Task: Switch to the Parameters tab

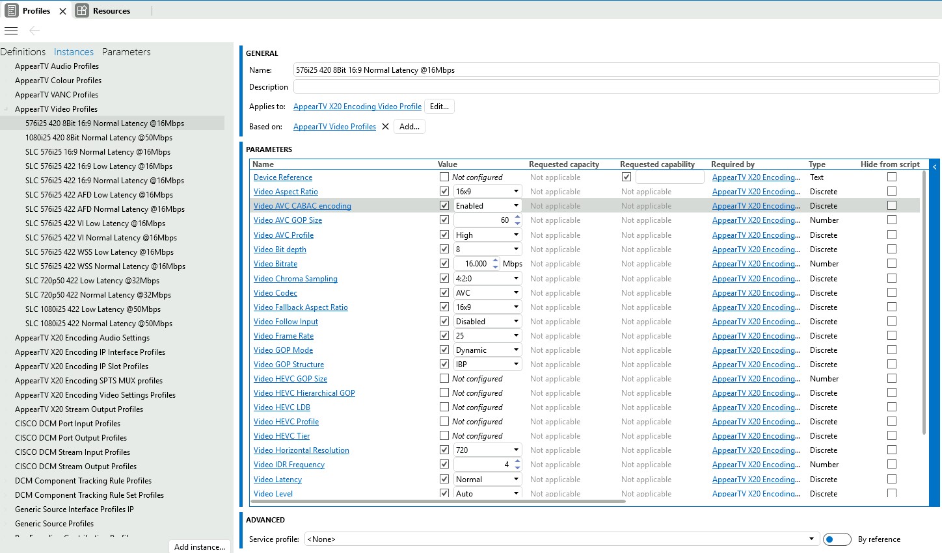Action: (126, 52)
